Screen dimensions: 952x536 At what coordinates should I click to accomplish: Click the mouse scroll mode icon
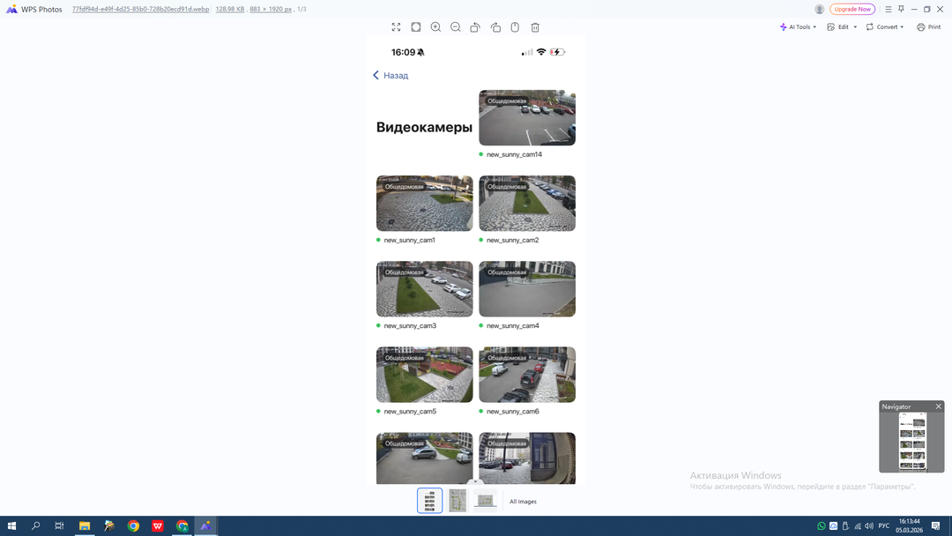click(515, 27)
